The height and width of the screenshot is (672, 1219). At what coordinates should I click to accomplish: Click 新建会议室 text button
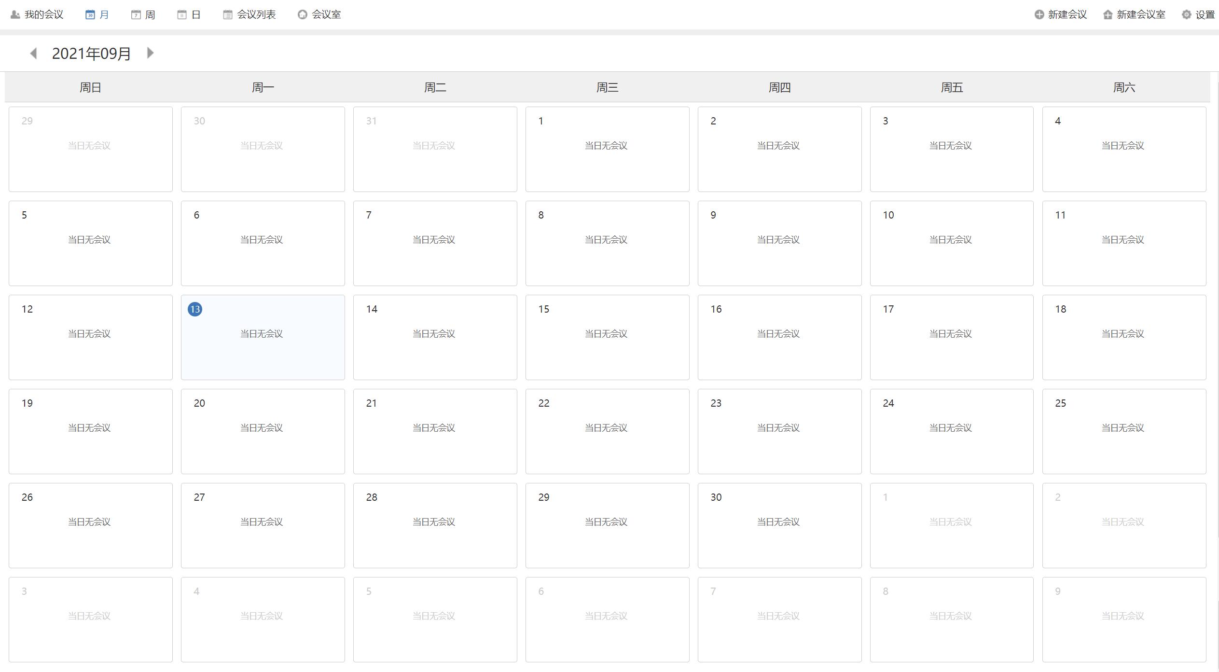(x=1141, y=14)
